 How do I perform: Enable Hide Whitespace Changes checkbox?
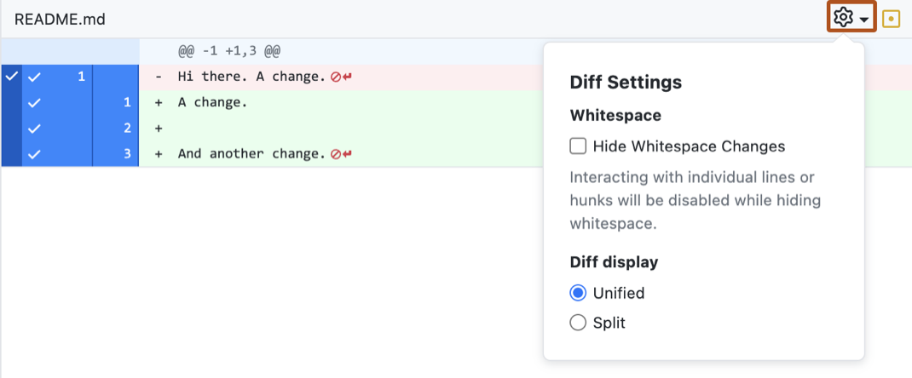tap(578, 146)
